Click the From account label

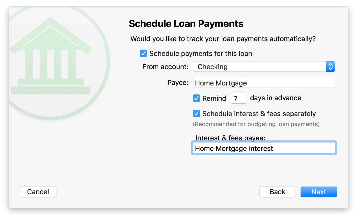point(165,67)
